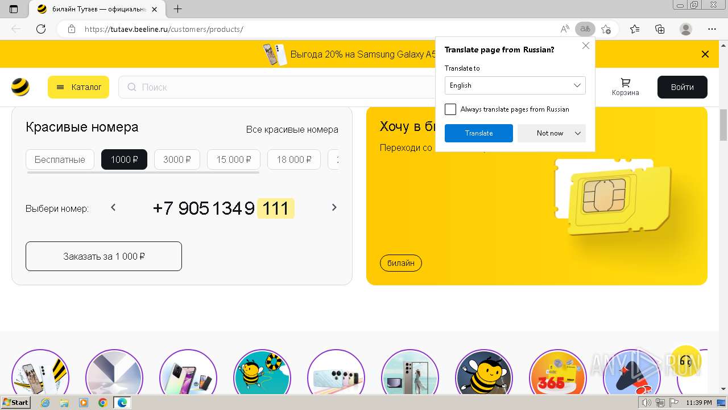The height and width of the screenshot is (410, 728).
Task: Expand the Not now options arrow
Action: [578, 133]
